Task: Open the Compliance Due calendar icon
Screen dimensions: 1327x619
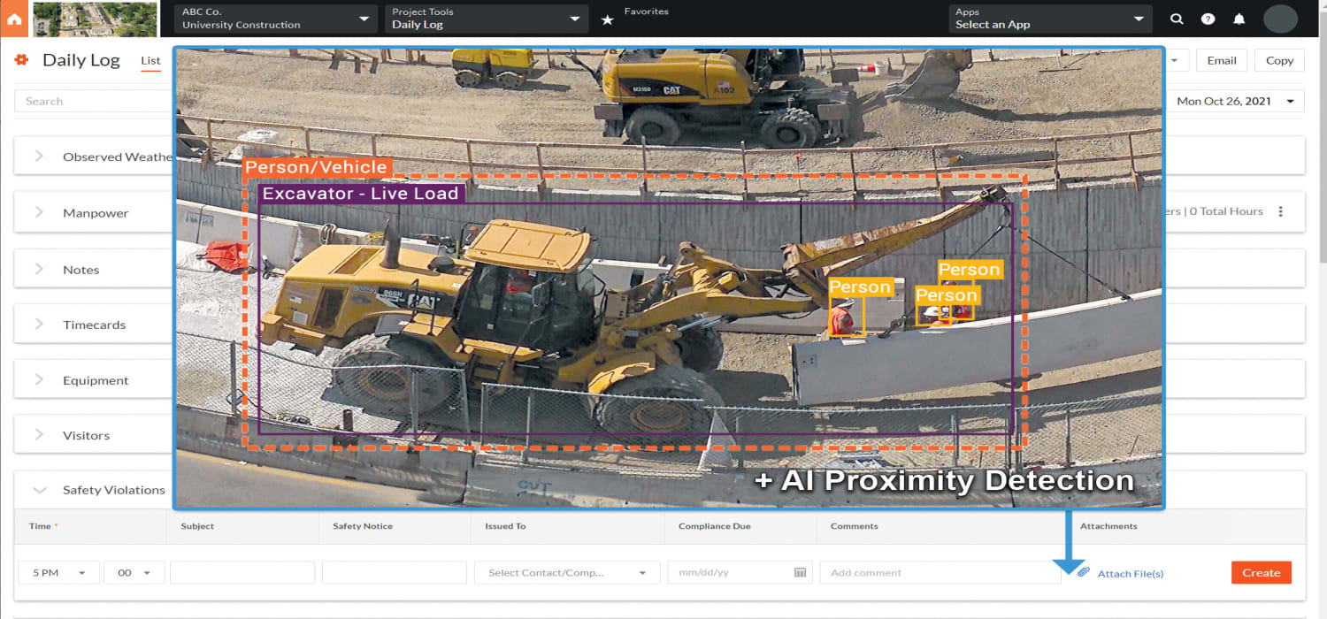Action: click(x=800, y=572)
